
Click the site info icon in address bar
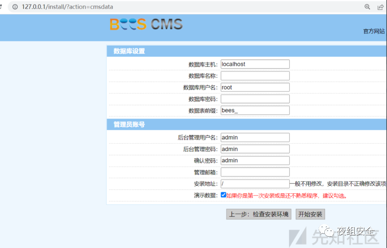pos(15,7)
